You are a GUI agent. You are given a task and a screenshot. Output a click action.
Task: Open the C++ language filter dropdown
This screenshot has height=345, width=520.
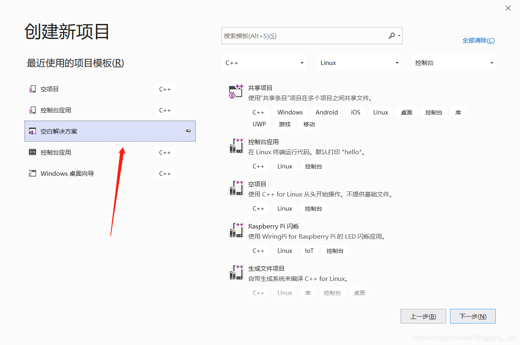click(264, 63)
